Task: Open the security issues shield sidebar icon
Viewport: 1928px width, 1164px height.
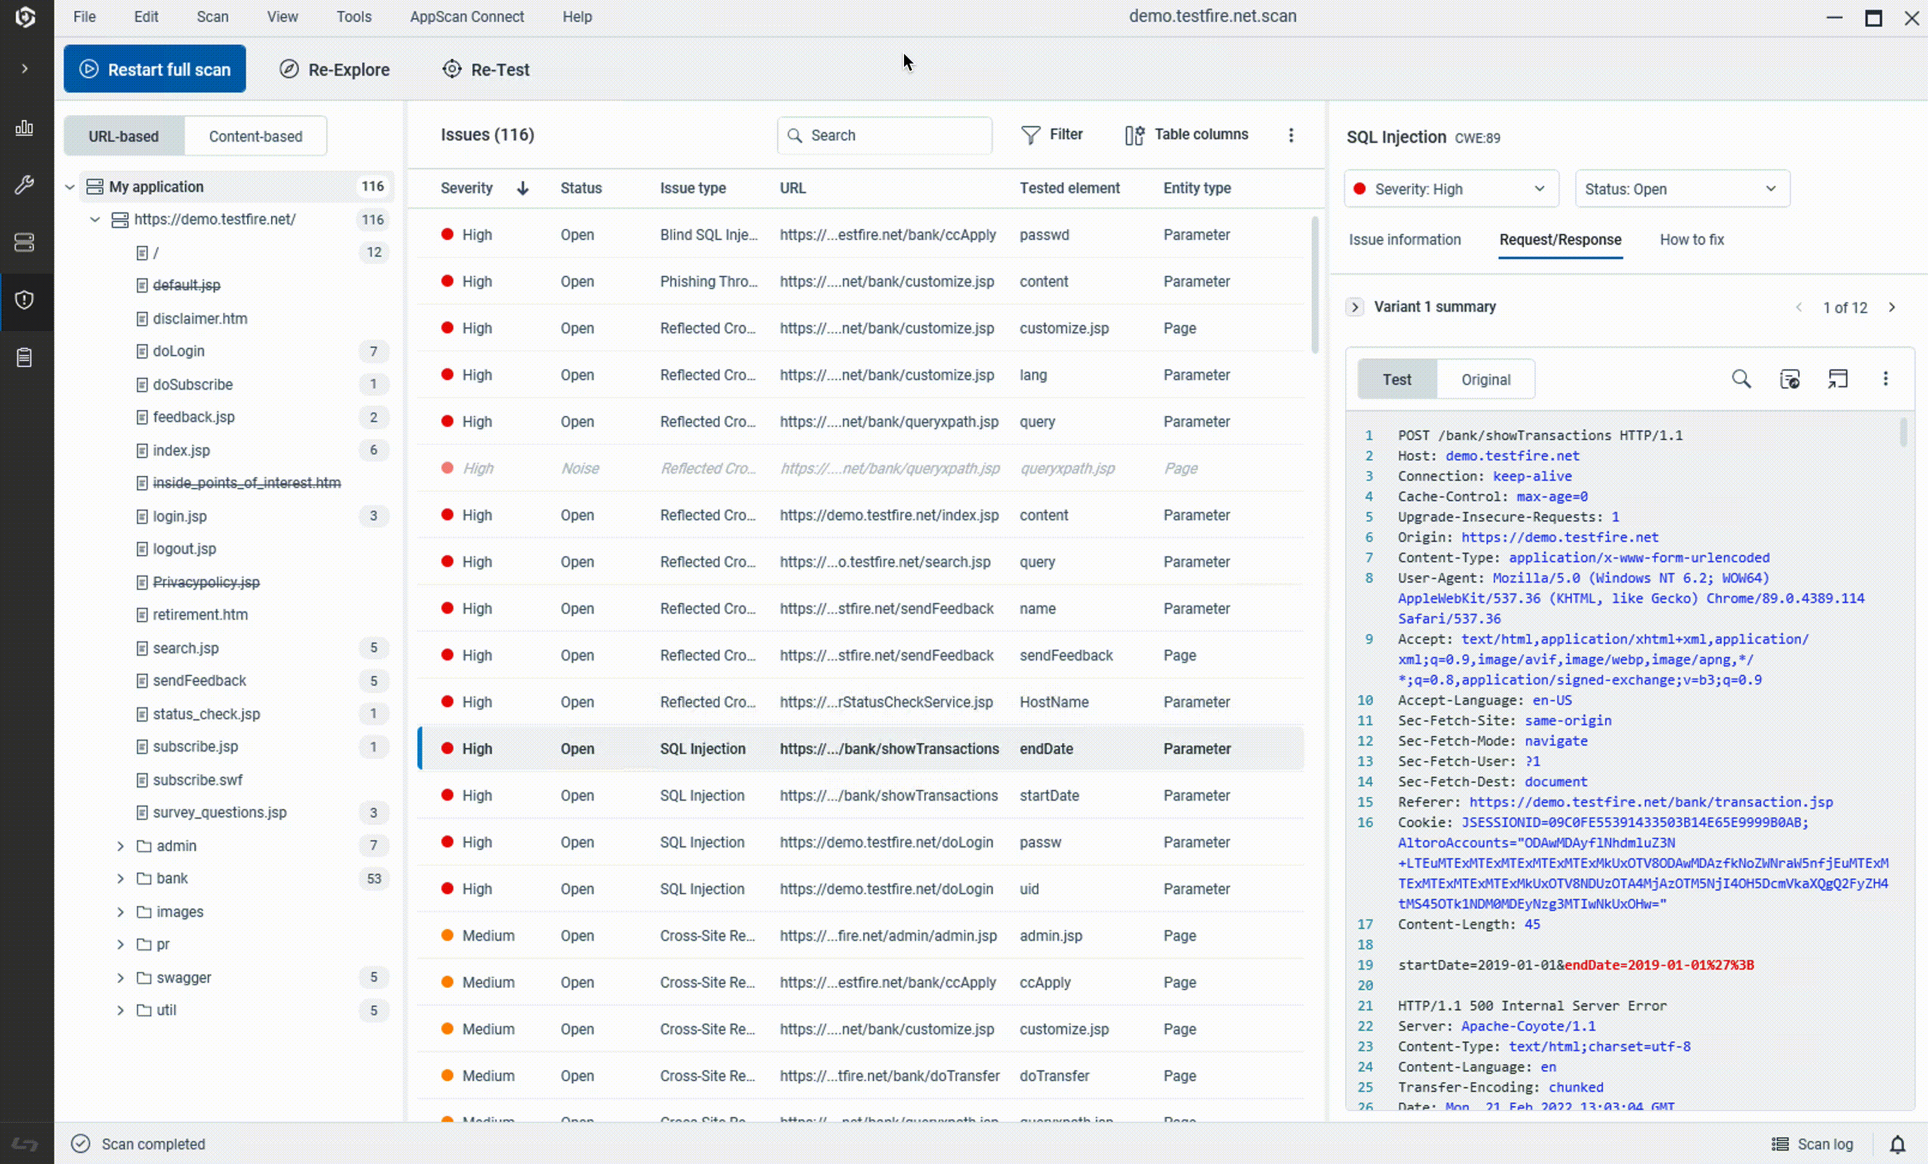Action: 25,300
